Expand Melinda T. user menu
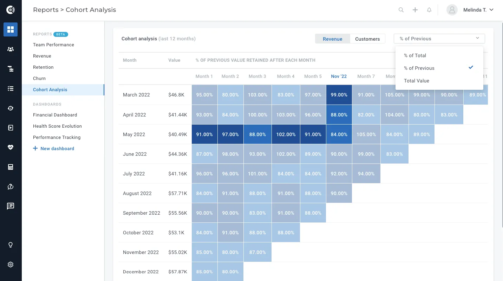This screenshot has height=281, width=503. [478, 10]
